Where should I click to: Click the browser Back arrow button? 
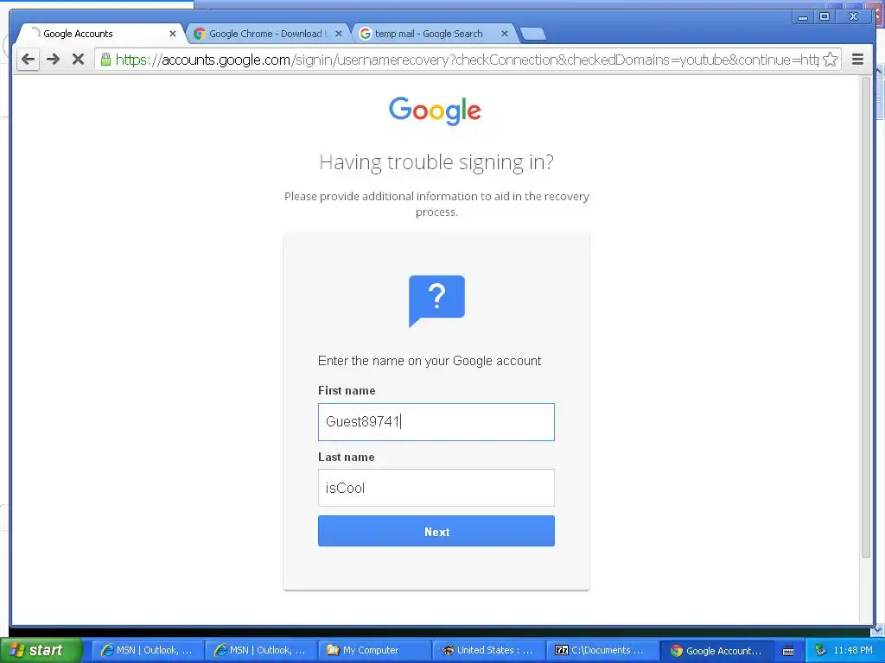28,60
